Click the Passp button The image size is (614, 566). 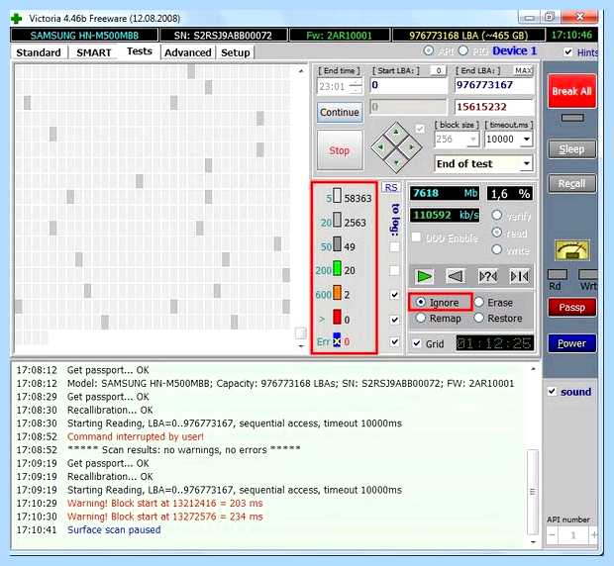[x=572, y=307]
